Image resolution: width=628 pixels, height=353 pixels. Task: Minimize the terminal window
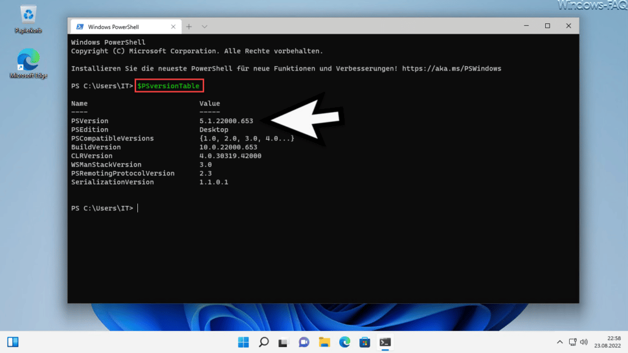click(x=526, y=26)
